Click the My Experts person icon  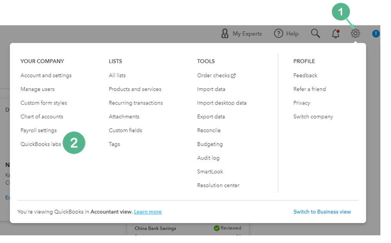pyautogui.click(x=225, y=34)
